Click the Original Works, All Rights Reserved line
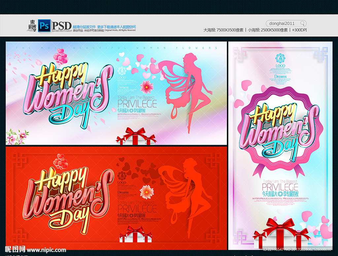The width and height of the screenshot is (338, 256). [120, 30]
